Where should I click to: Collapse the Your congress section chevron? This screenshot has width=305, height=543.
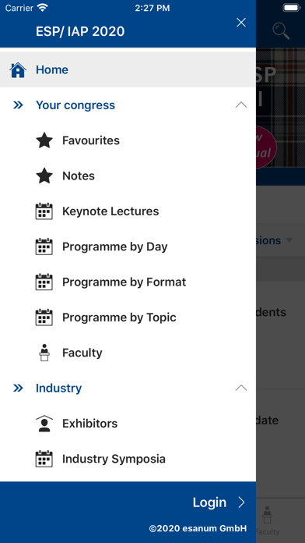(x=241, y=105)
